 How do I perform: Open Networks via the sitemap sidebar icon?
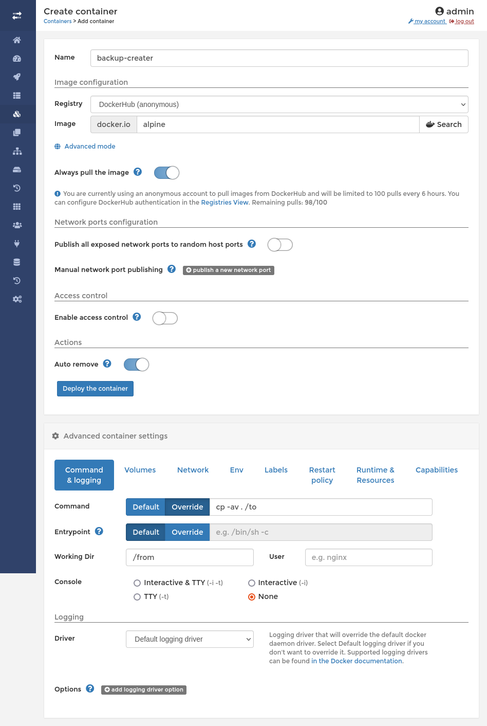pos(17,151)
